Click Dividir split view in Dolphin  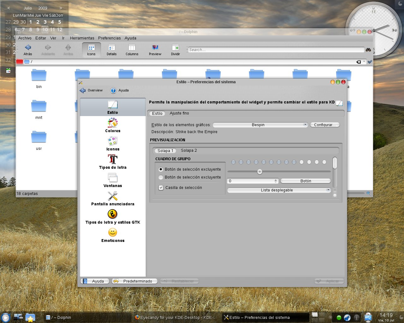pos(175,50)
